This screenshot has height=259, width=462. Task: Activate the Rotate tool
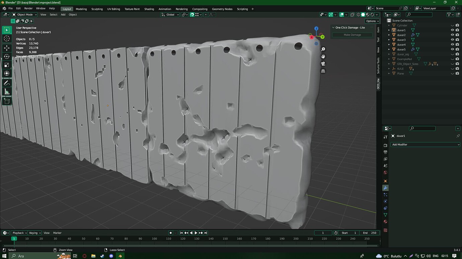pyautogui.click(x=7, y=56)
